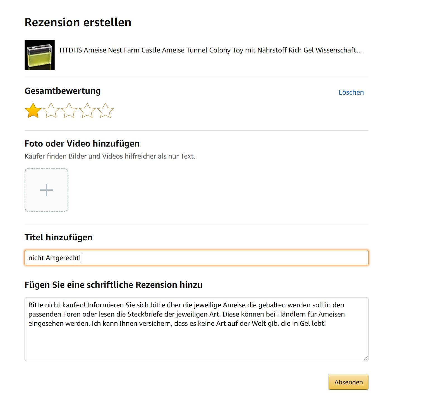The image size is (431, 400).
Task: Rate the product one star
Action: click(33, 111)
